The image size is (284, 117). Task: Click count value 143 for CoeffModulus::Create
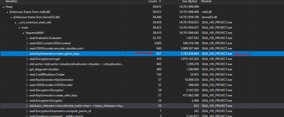(x=159, y=75)
